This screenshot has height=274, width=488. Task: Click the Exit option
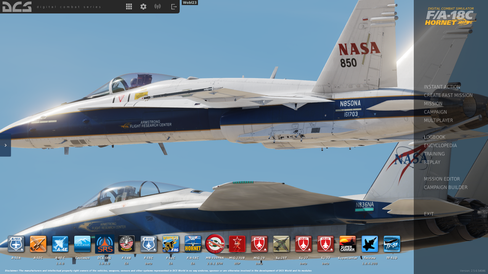point(429,214)
